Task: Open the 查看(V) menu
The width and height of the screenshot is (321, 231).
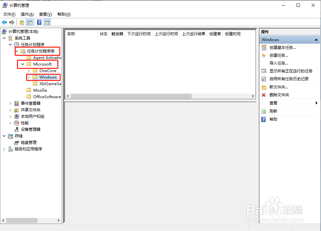Action: coord(45,14)
